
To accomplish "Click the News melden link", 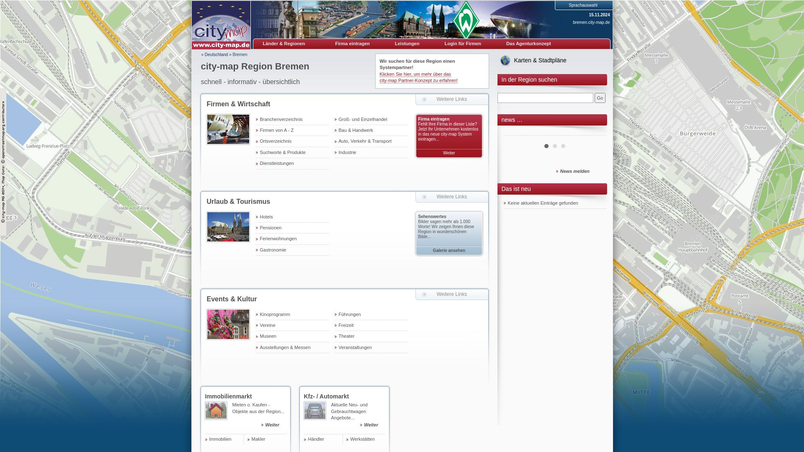I will [x=575, y=171].
